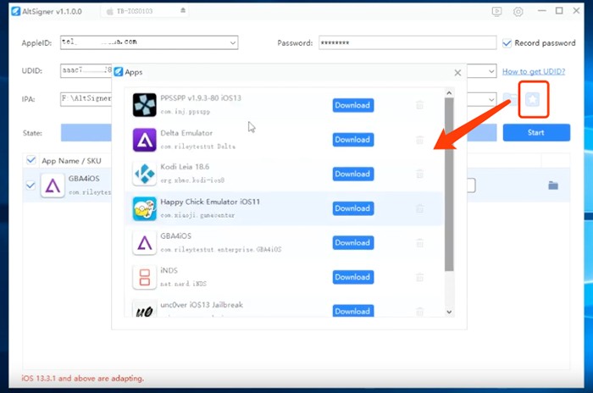The image size is (593, 393).
Task: Select the TB-IOS0103 device tab
Action: 145,11
